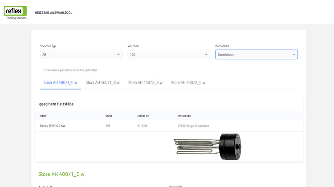Select the Stora AH 400/1_C w tab
Screen dimensions: 334x187
point(60,82)
